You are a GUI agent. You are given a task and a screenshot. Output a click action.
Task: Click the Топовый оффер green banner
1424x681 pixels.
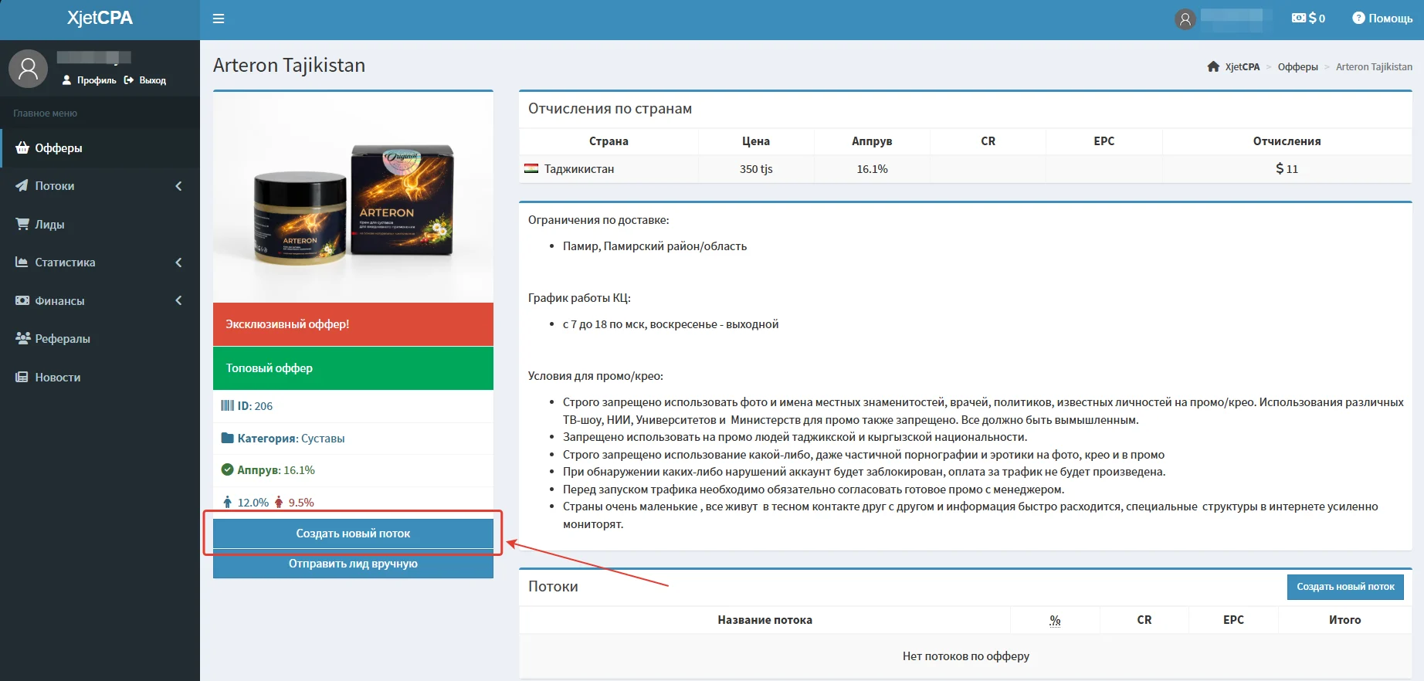pyautogui.click(x=353, y=368)
